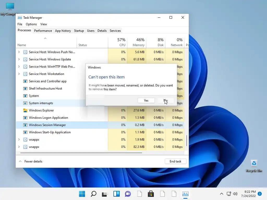Image resolution: width=267 pixels, height=200 pixels.
Task: Open the File menu
Action: click(20, 24)
